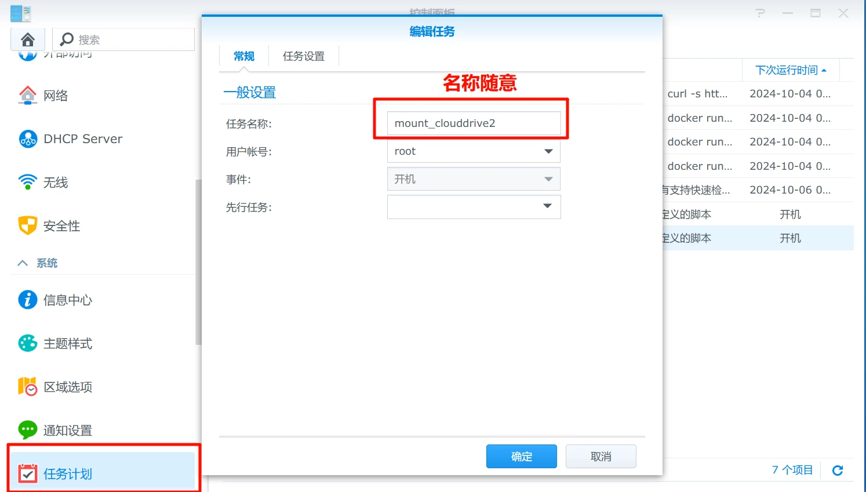
Task: Select the Wireless (无线) Wi-Fi icon
Action: pos(27,182)
